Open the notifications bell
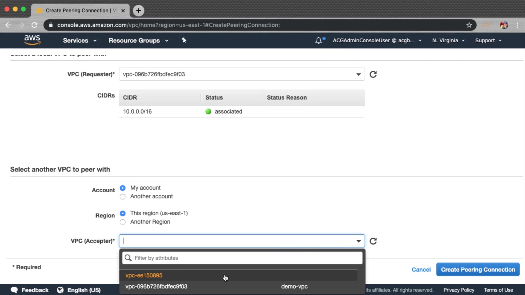Viewport: 525px width, 295px height. (318, 40)
